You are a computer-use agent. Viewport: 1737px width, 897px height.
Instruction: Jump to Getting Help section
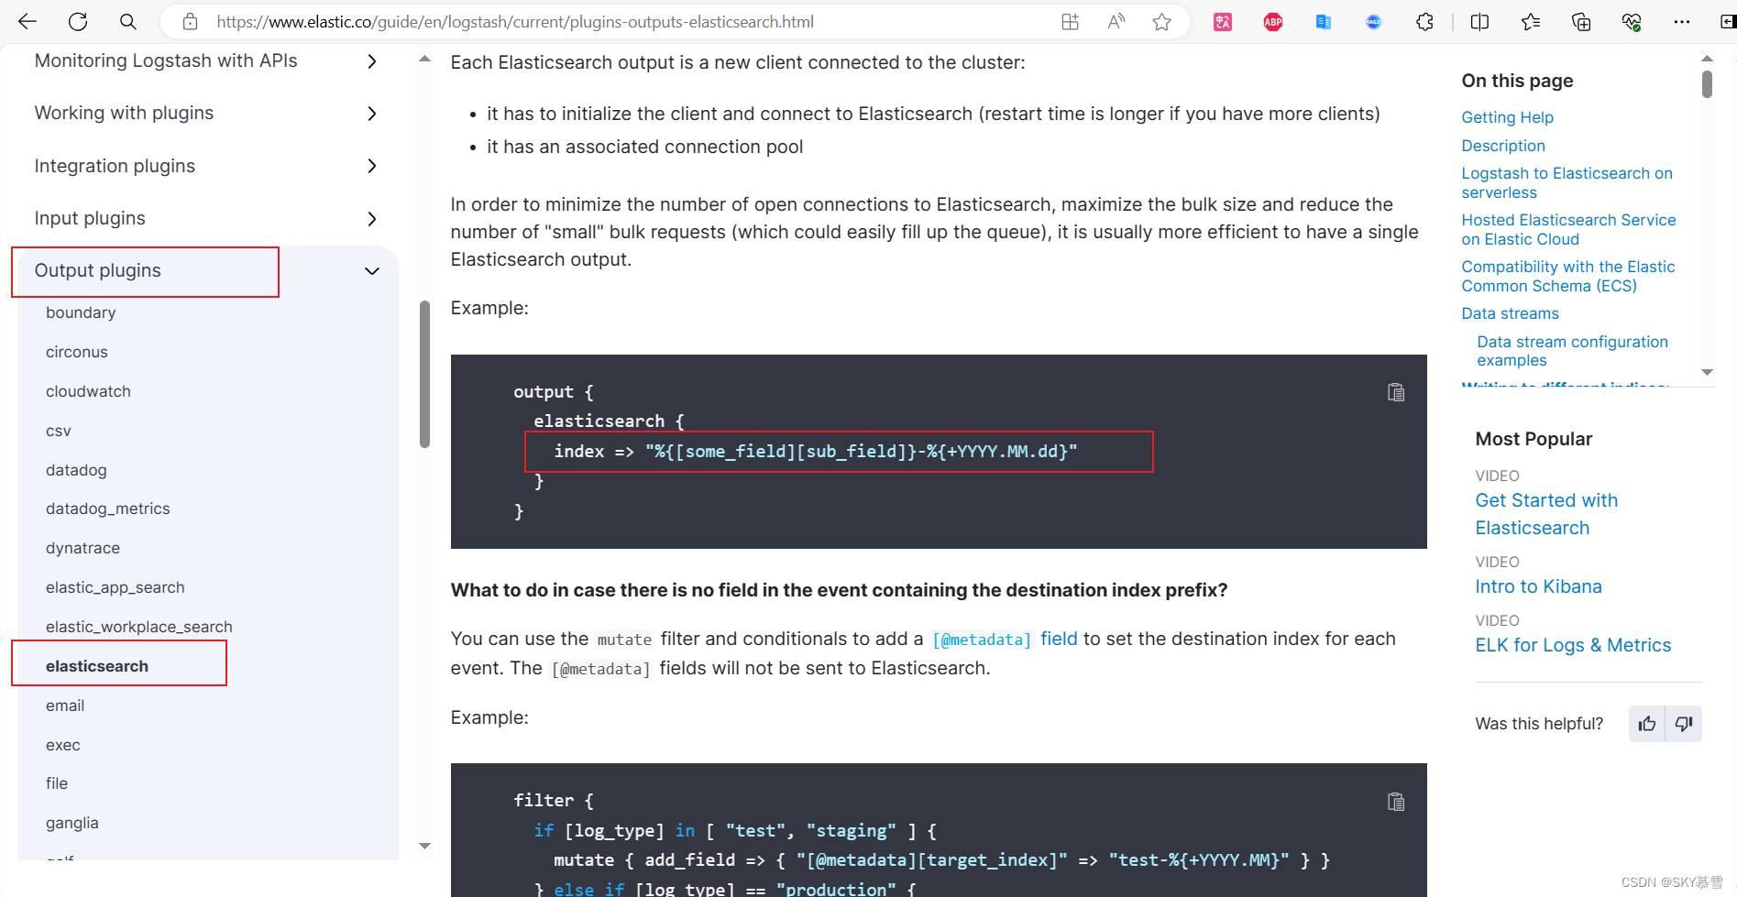(1507, 117)
